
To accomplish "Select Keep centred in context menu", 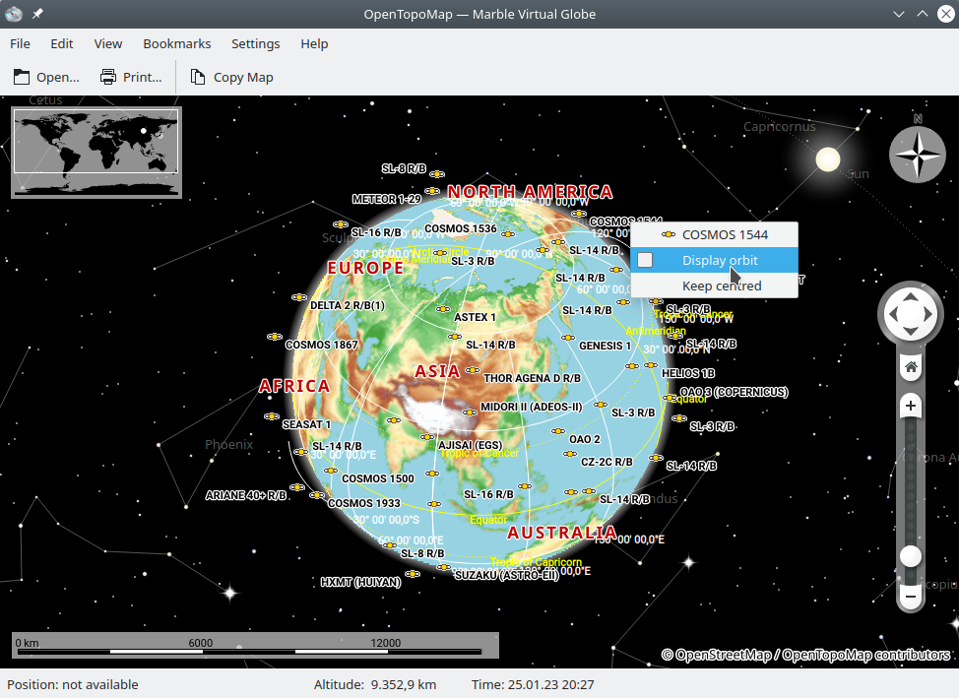I will [x=715, y=286].
